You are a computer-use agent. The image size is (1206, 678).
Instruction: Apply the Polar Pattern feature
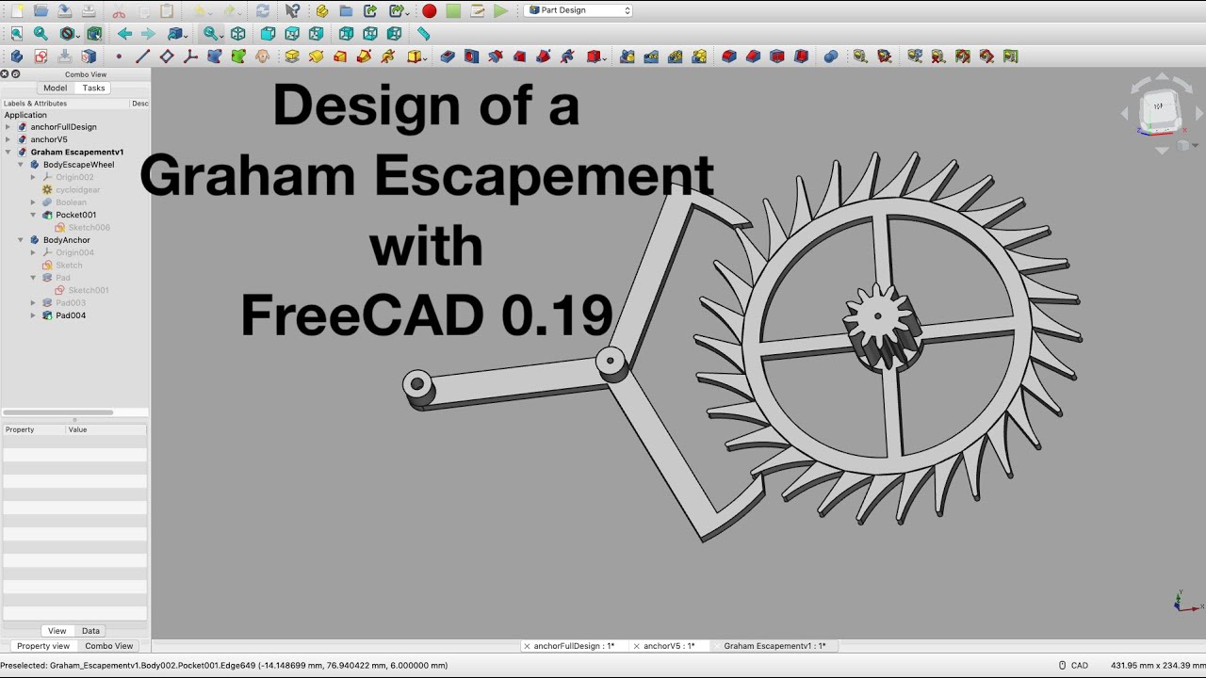675,56
